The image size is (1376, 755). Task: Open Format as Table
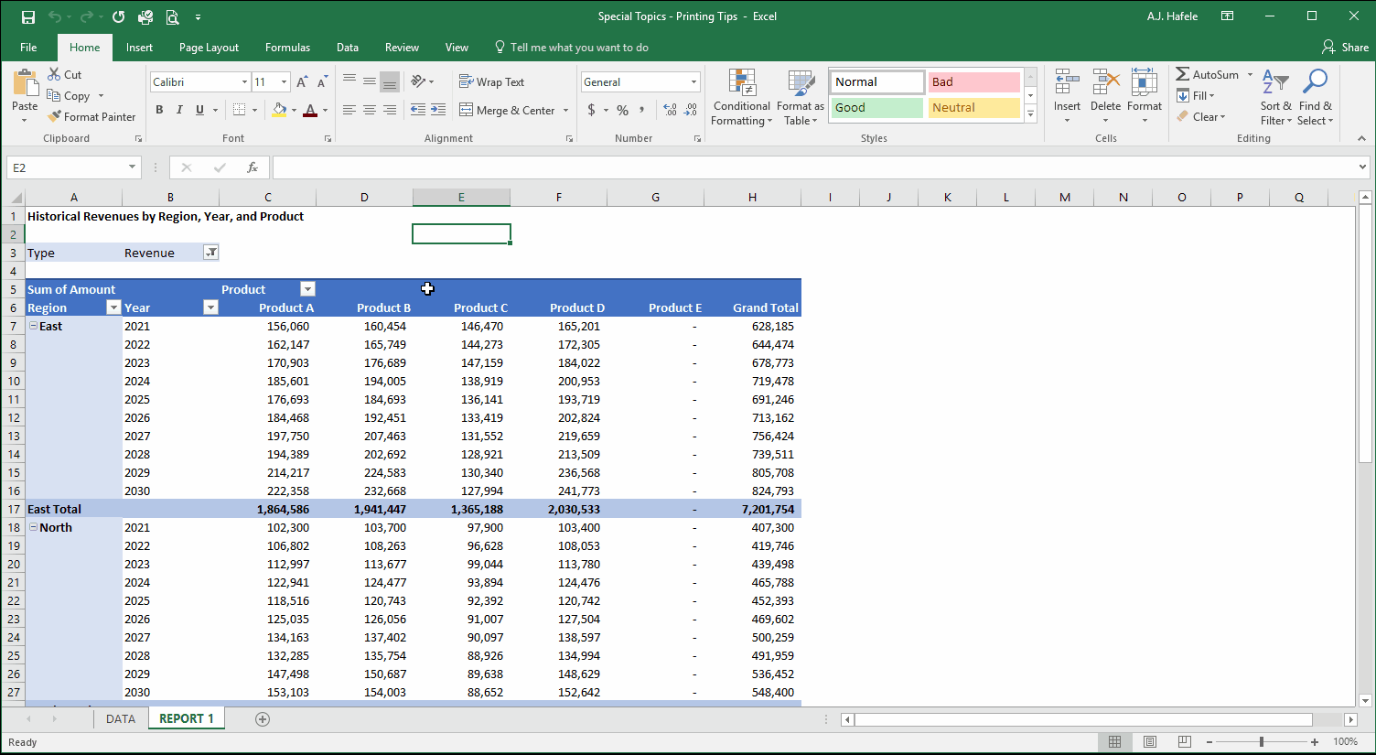(801, 97)
